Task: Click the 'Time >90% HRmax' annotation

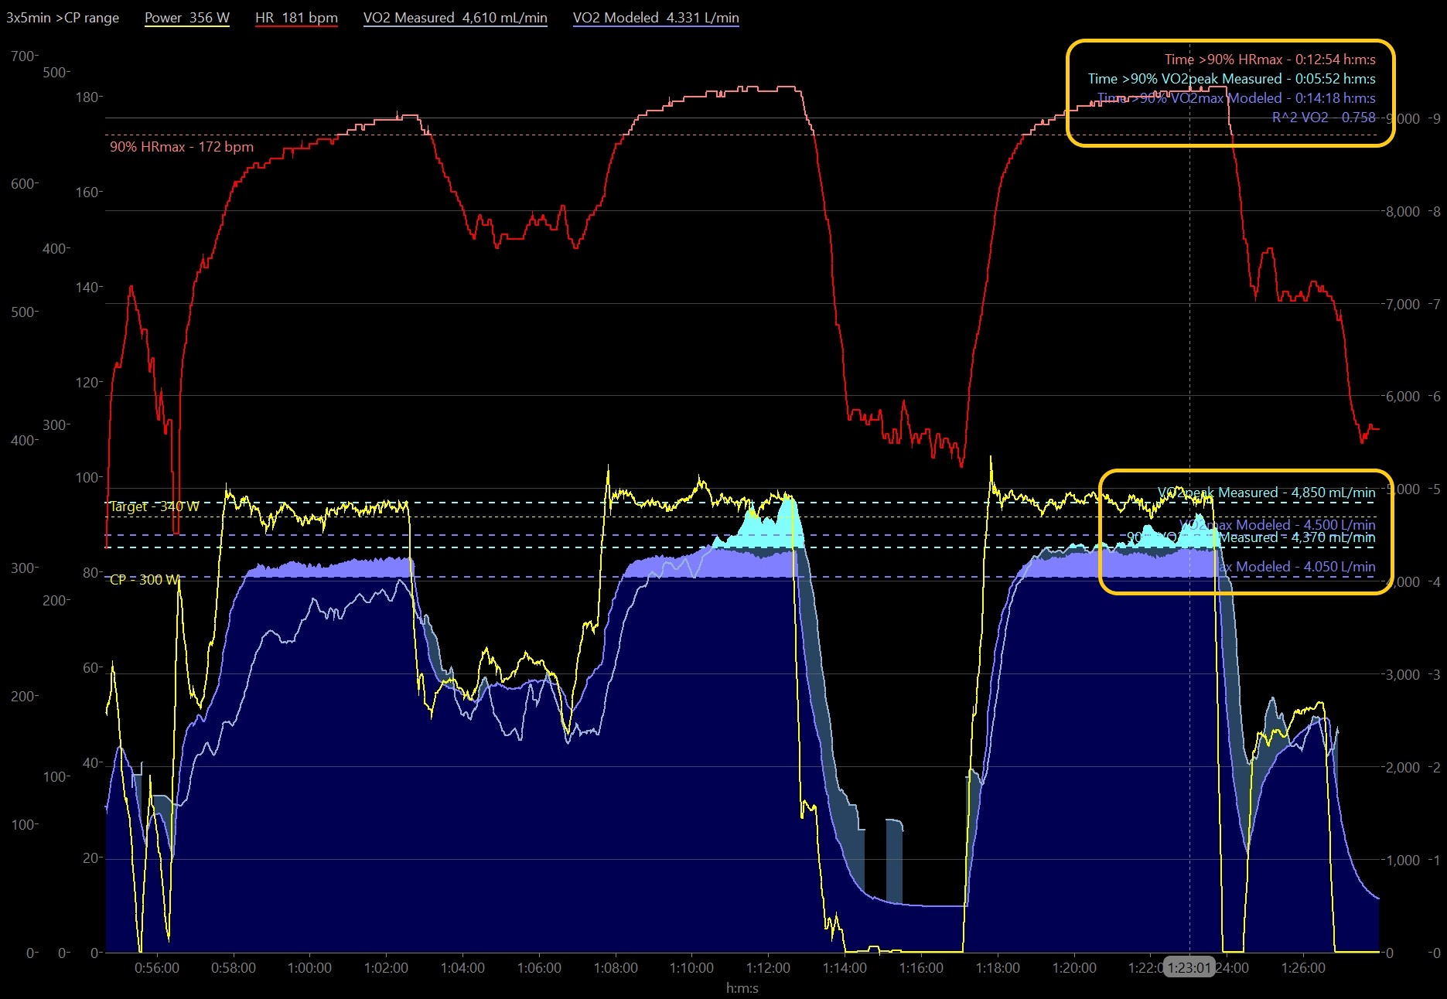Action: [1269, 60]
